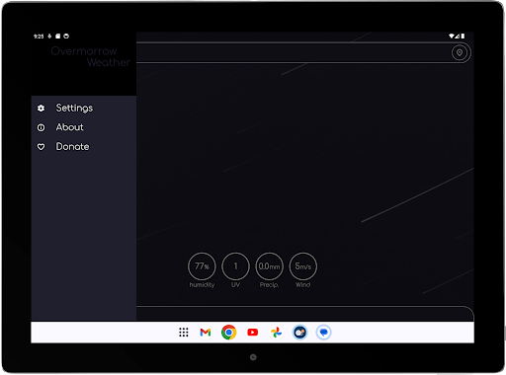
Task: Click the clock in the status bar
Action: [39, 37]
